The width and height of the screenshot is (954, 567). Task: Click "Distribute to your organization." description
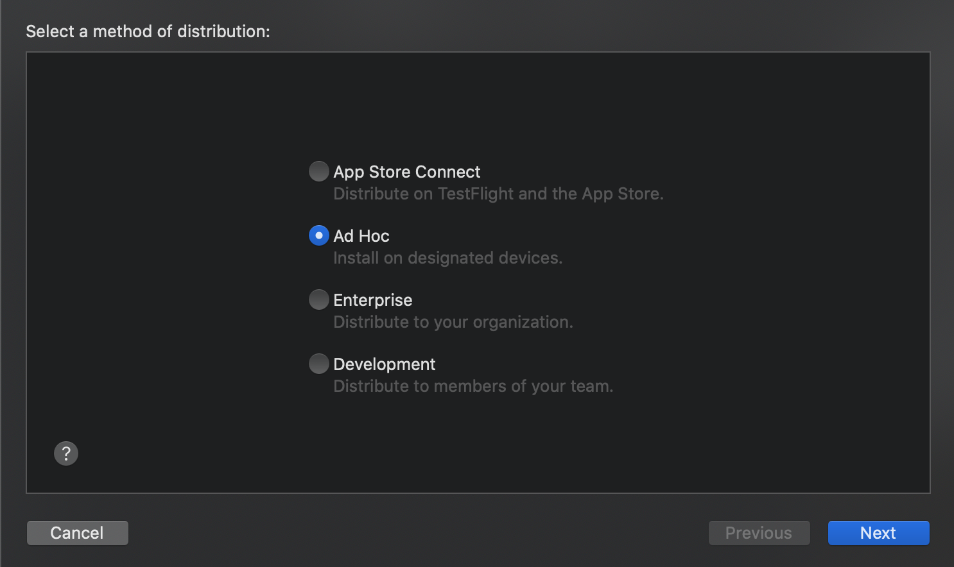point(453,322)
